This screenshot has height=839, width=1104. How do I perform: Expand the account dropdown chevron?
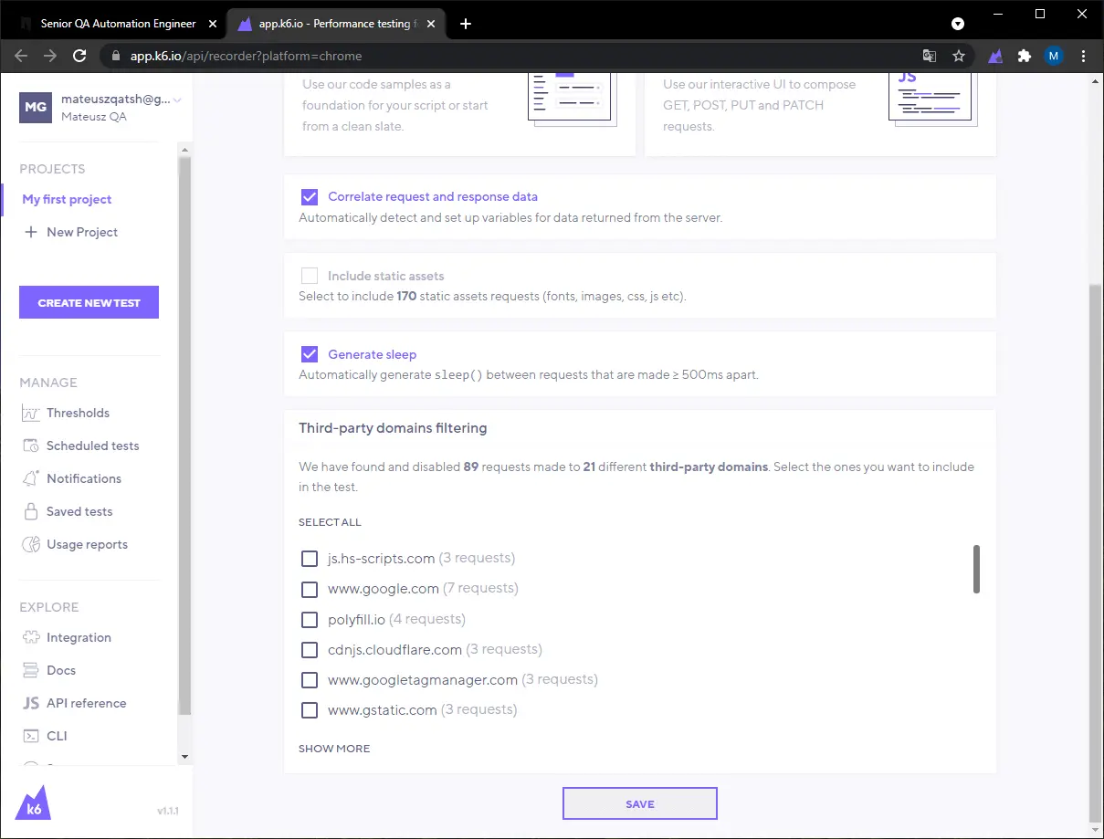point(177,100)
